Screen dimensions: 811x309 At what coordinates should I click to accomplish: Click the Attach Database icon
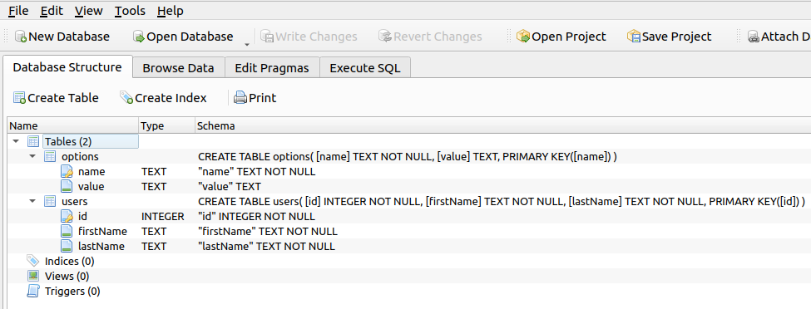click(x=754, y=37)
